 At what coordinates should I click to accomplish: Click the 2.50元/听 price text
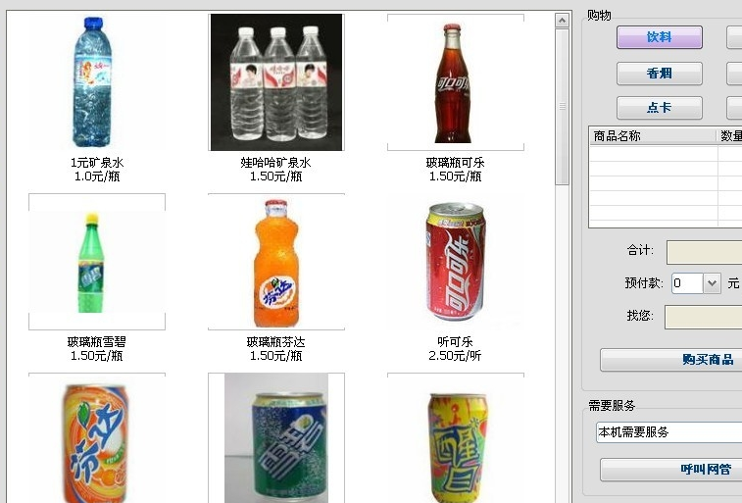[455, 356]
